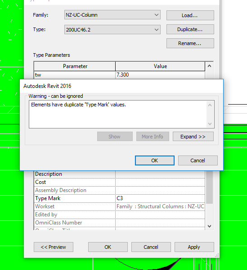Click the Cost parameter label
This screenshot has height=270, width=247.
click(40, 182)
